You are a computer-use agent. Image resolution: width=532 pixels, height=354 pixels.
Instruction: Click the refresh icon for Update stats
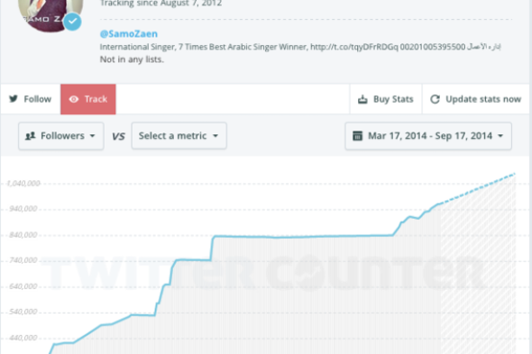click(x=435, y=99)
